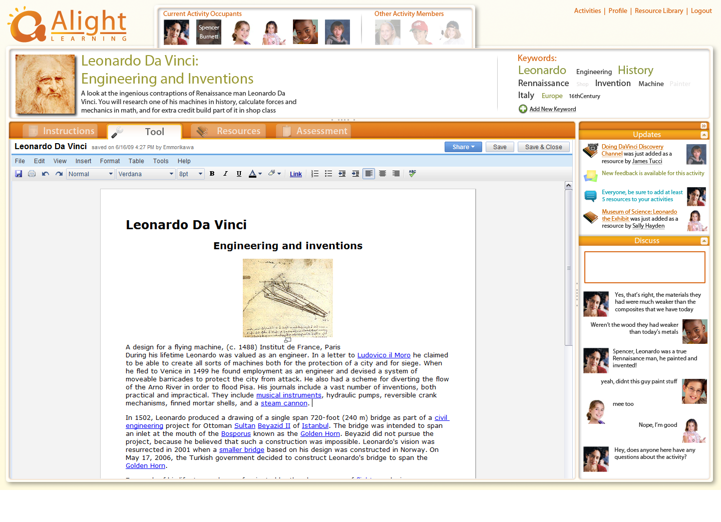
Task: Click the blue speech bubble announcement icon
Action: 591,196
